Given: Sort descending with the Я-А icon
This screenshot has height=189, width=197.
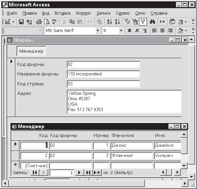Looking at the screenshot, I should tap(117, 22).
